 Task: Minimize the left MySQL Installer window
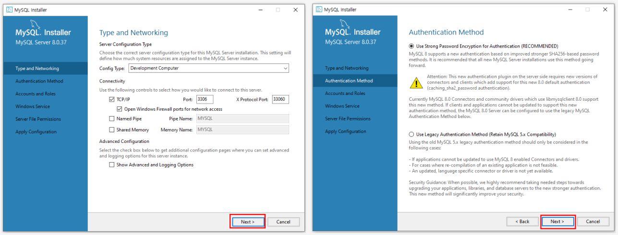260,10
